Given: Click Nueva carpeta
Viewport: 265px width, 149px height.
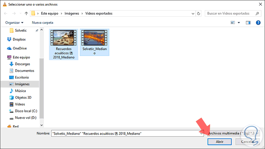Looking at the screenshot, I should point(42,23).
